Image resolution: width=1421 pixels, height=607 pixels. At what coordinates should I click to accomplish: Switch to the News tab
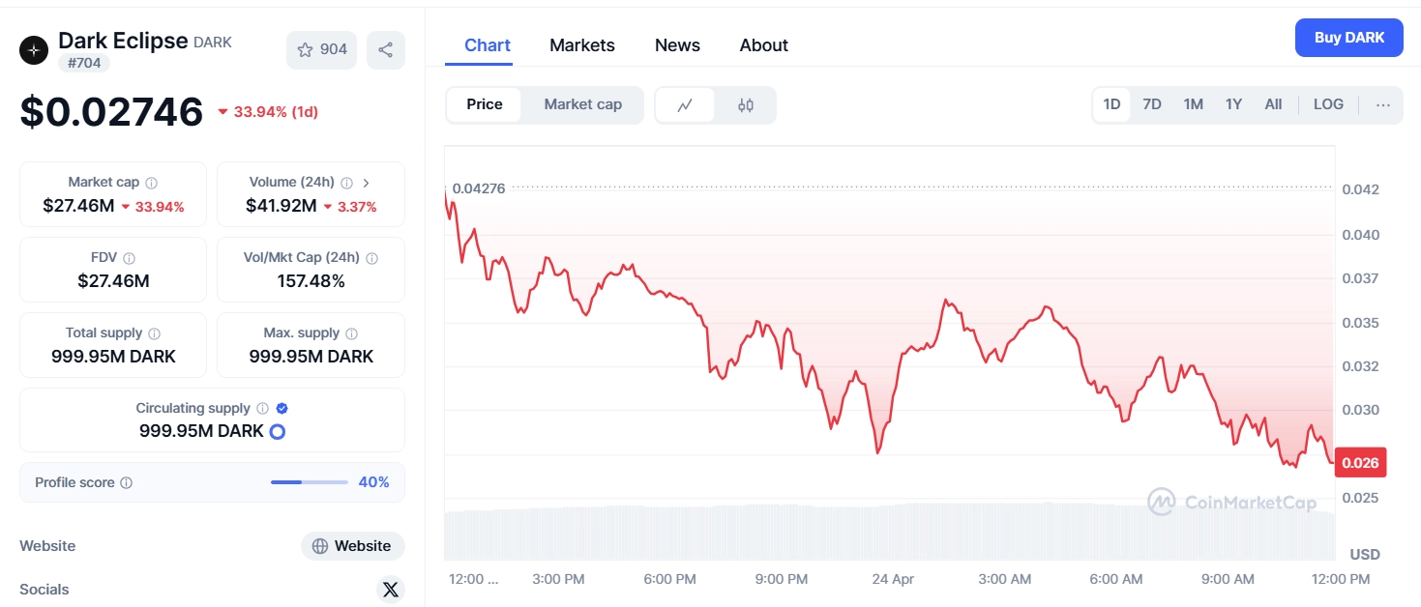[677, 45]
